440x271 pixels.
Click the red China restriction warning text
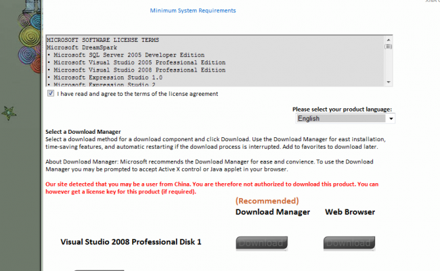212,188
